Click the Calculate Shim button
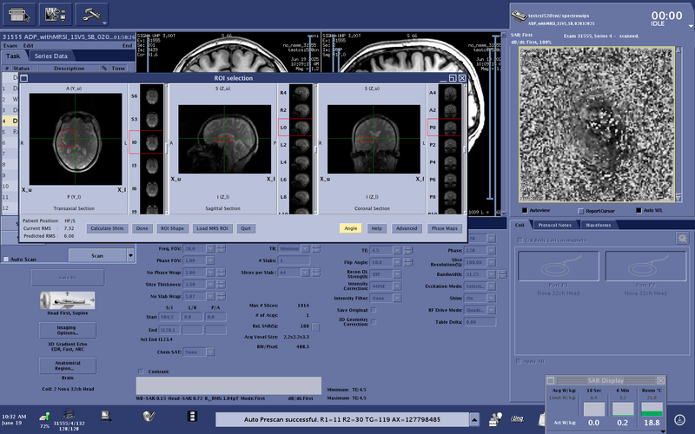The image size is (695, 434). 107,228
